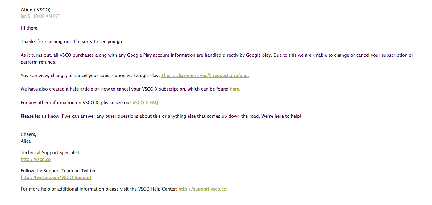432x205 pixels.
Task: Click "Follow the Support Team on Twitter" text
Action: 58,171
